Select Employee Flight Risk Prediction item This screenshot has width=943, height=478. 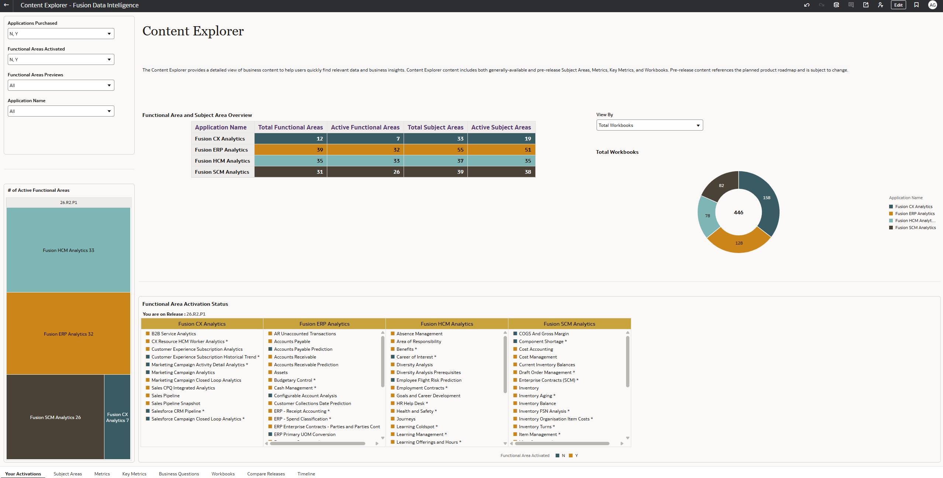[429, 380]
